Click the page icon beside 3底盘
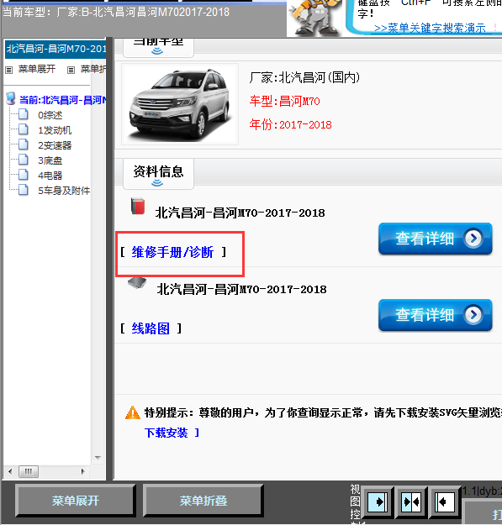The height and width of the screenshot is (525, 502). coord(23,160)
